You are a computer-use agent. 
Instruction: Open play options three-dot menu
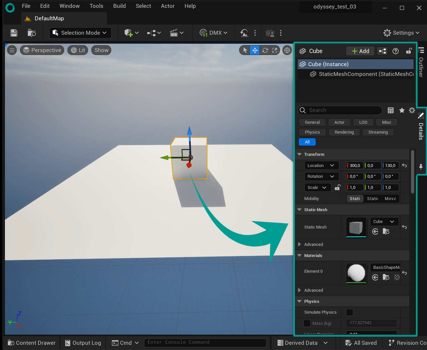tap(255, 33)
